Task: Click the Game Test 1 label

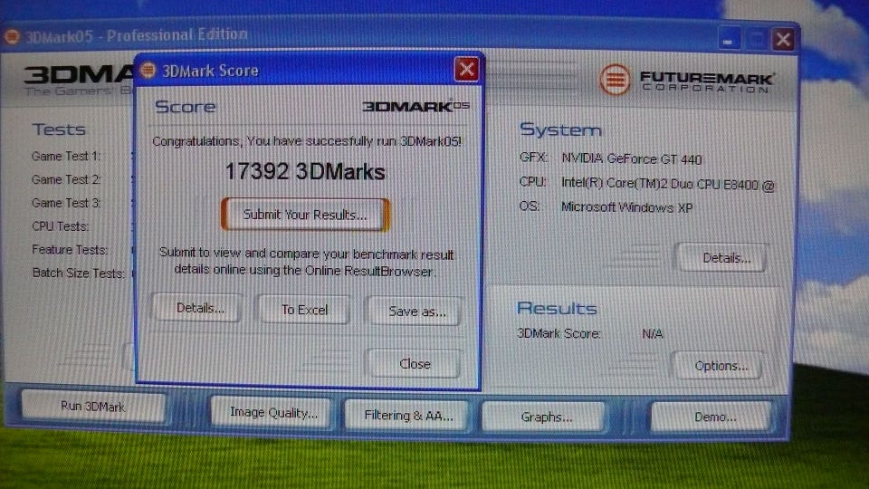Action: (66, 157)
